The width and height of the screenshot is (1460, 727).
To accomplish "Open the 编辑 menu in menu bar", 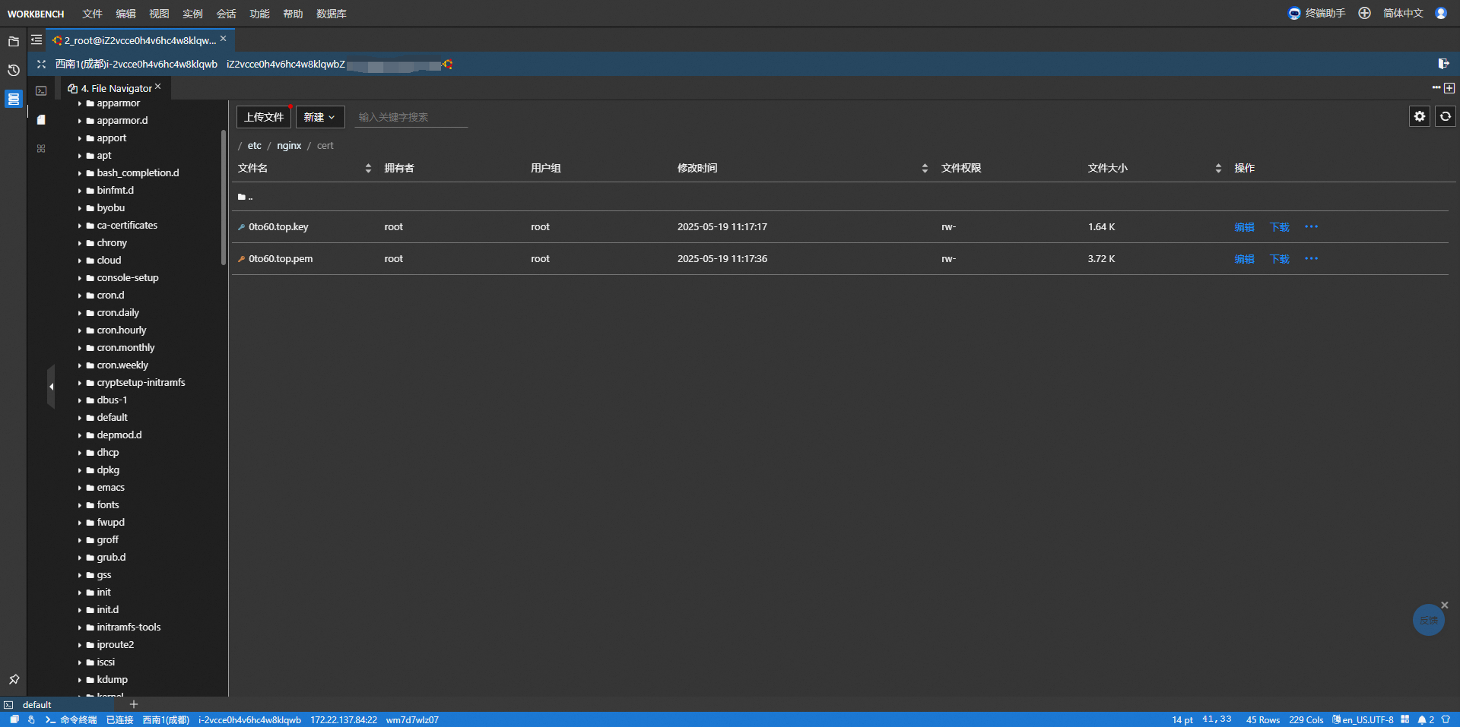I will point(126,14).
